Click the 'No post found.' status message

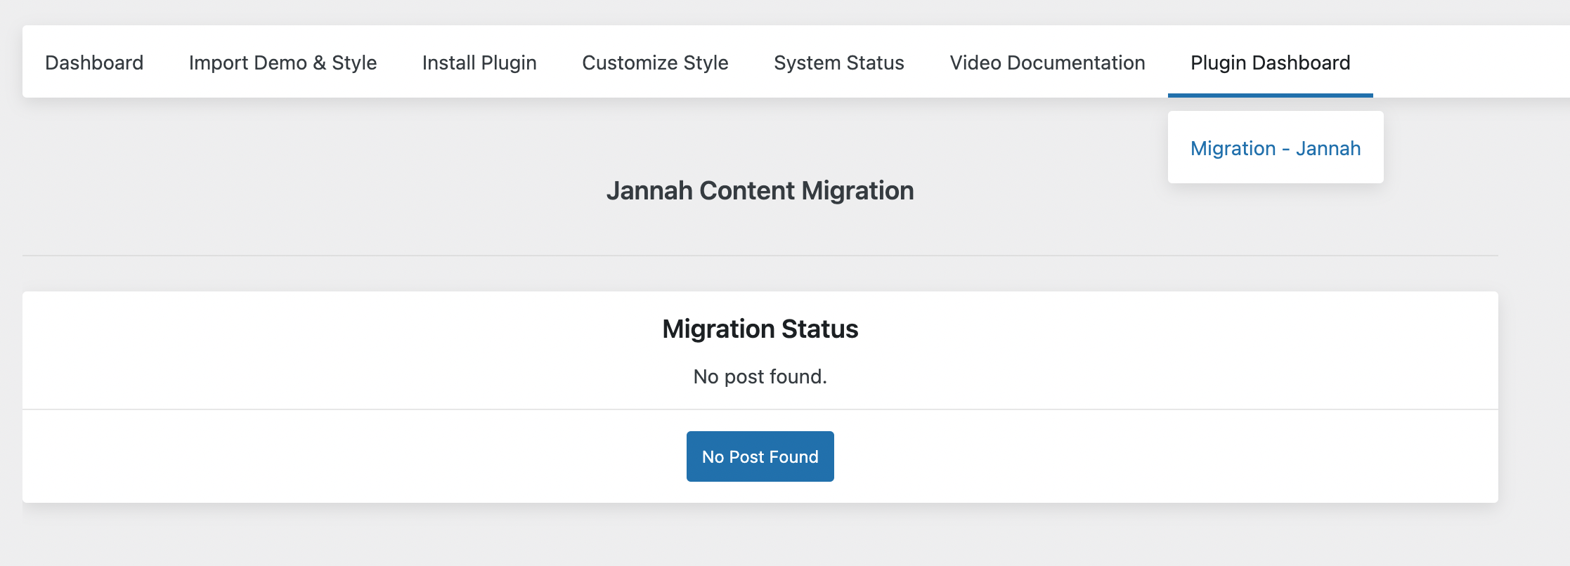(x=760, y=376)
